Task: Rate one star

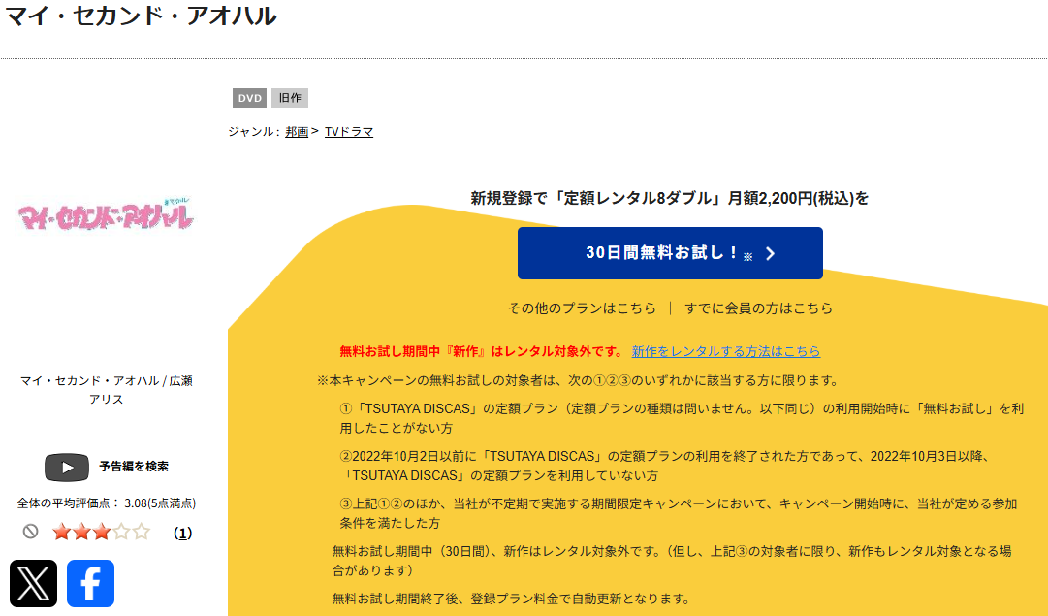Action: [61, 533]
